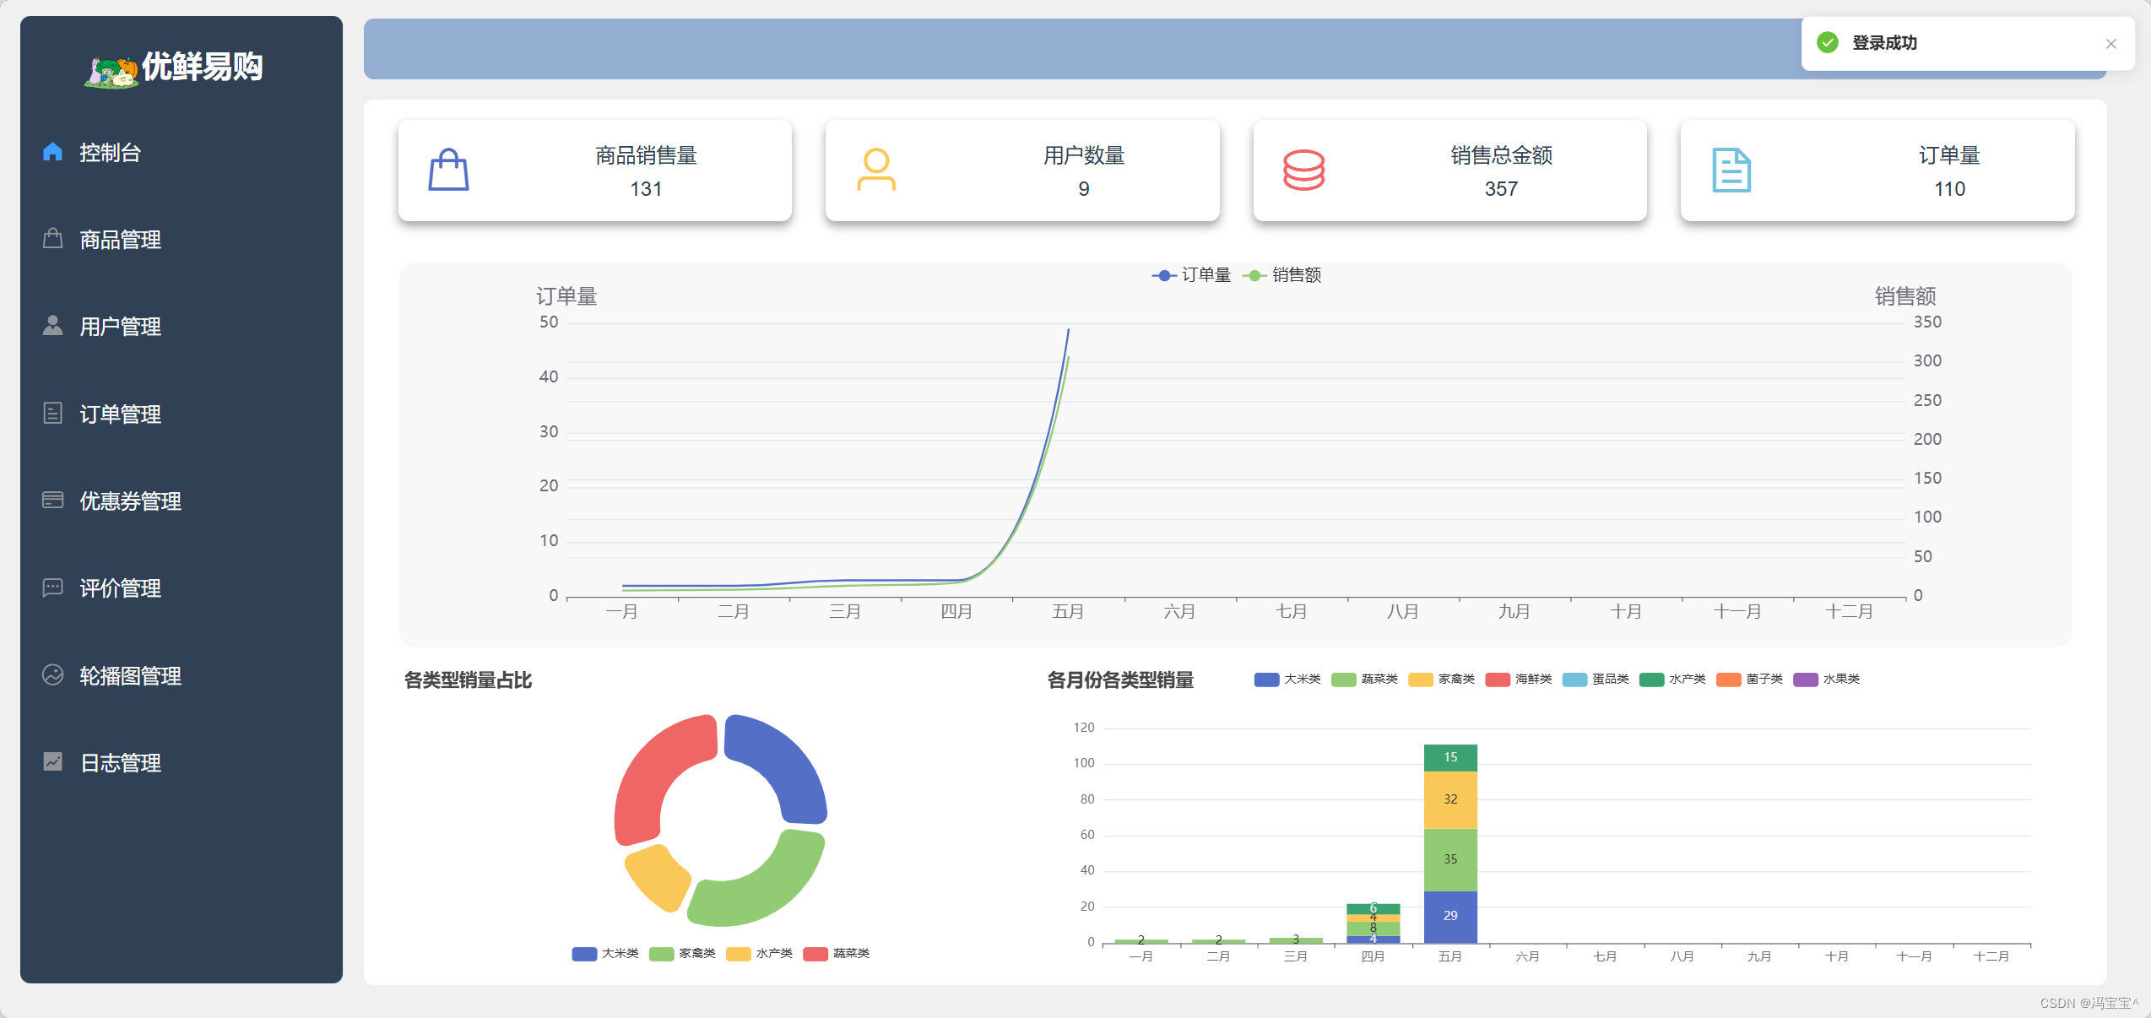Open the 商品管理 menu item
This screenshot has height=1018, width=2151.
coord(120,240)
